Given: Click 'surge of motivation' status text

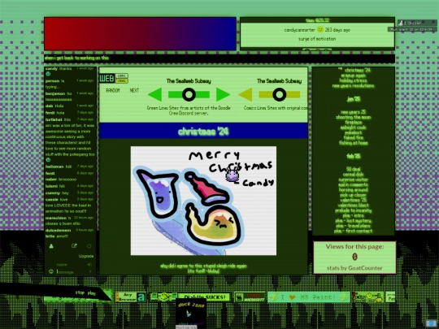Looking at the screenshot, I should point(317,39).
